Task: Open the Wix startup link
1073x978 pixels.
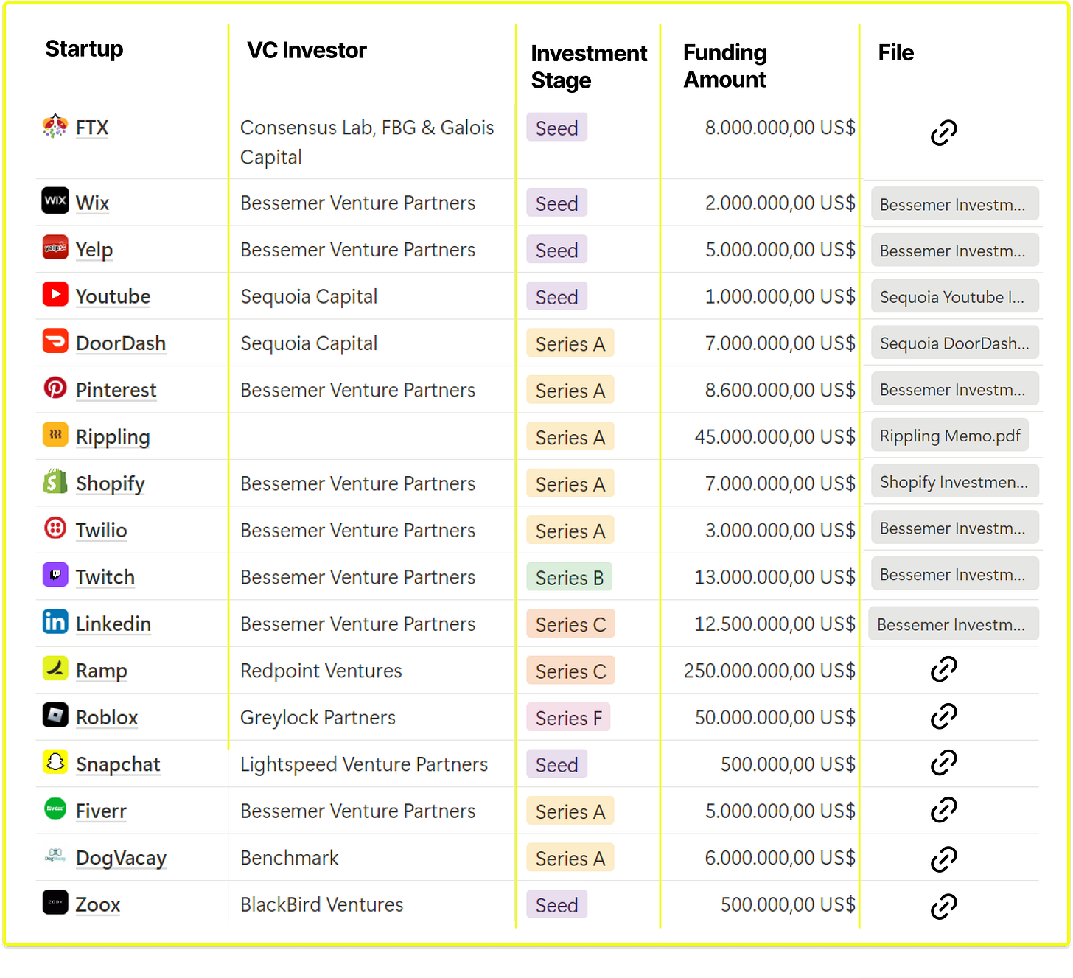Action: tap(92, 203)
